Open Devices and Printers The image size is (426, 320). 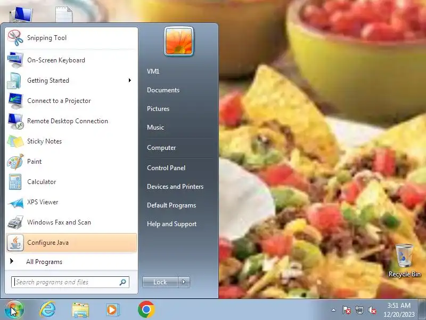pos(175,187)
